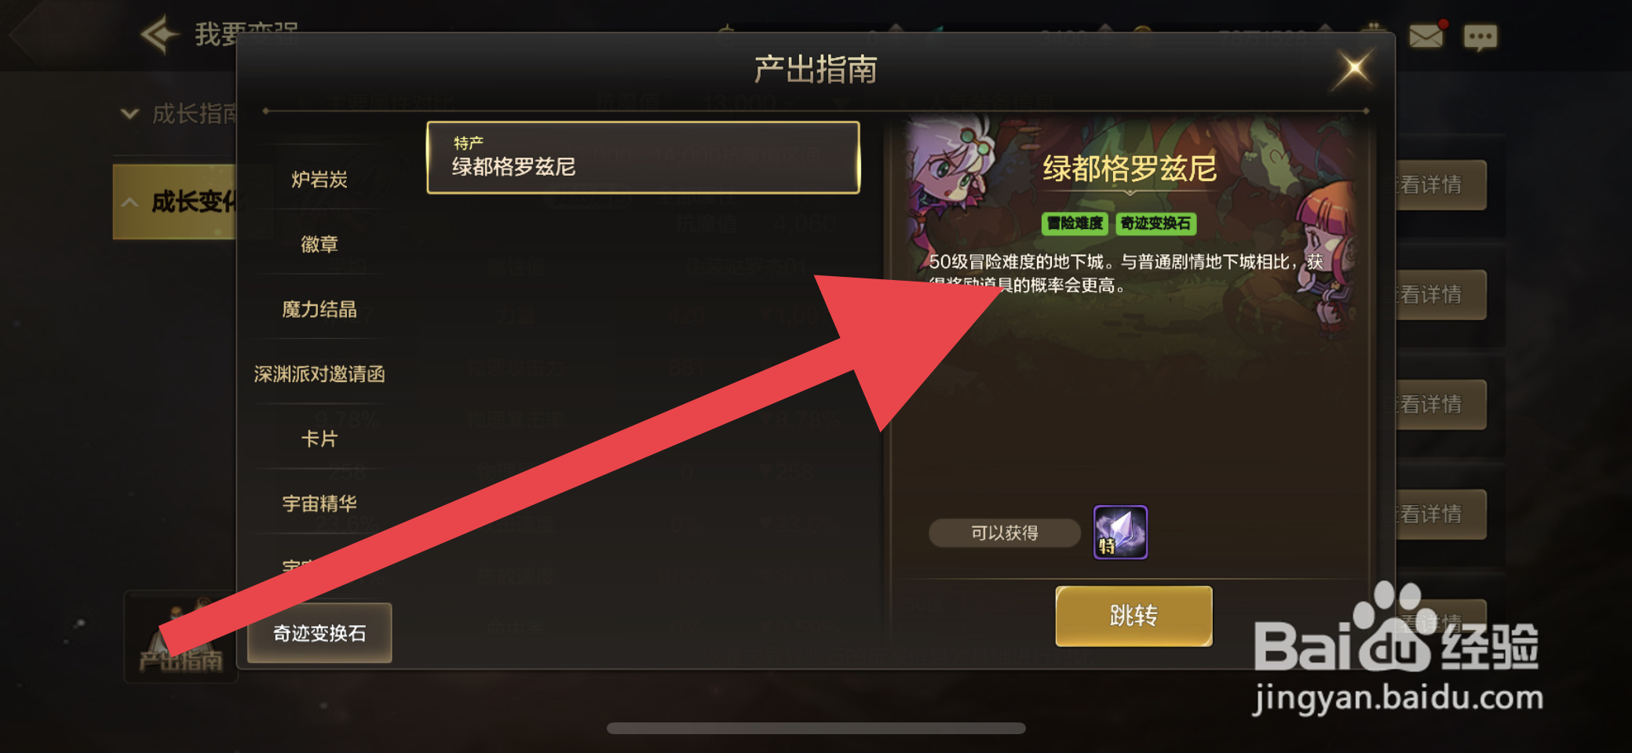Viewport: 1632px width, 753px height.
Task: Open the chat speech bubble icon
Action: coord(1480,37)
